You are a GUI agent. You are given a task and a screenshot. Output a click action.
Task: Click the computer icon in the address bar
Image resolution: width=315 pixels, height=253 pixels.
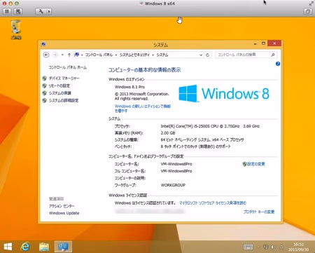click(x=76, y=55)
